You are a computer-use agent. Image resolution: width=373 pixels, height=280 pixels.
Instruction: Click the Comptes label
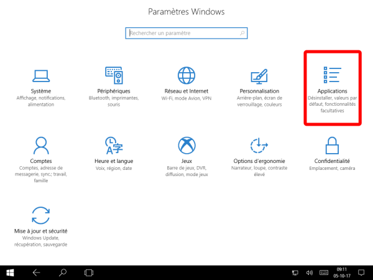tap(41, 161)
